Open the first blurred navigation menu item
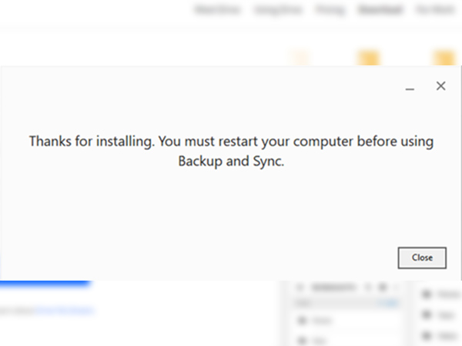This screenshot has width=462, height=346. click(218, 11)
